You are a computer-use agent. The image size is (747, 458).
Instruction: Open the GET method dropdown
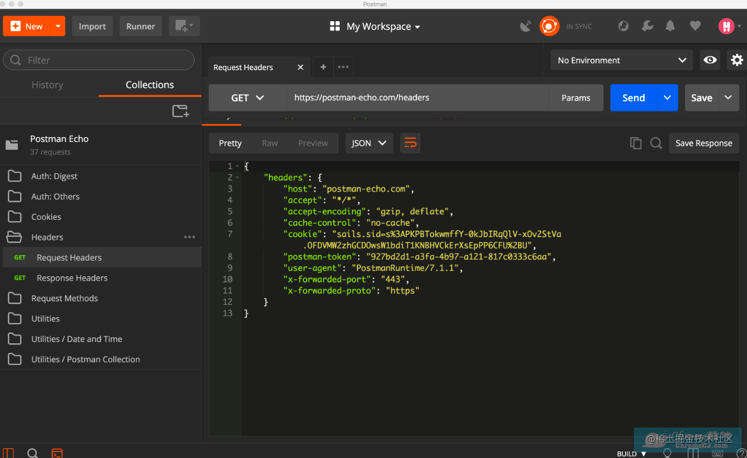247,98
